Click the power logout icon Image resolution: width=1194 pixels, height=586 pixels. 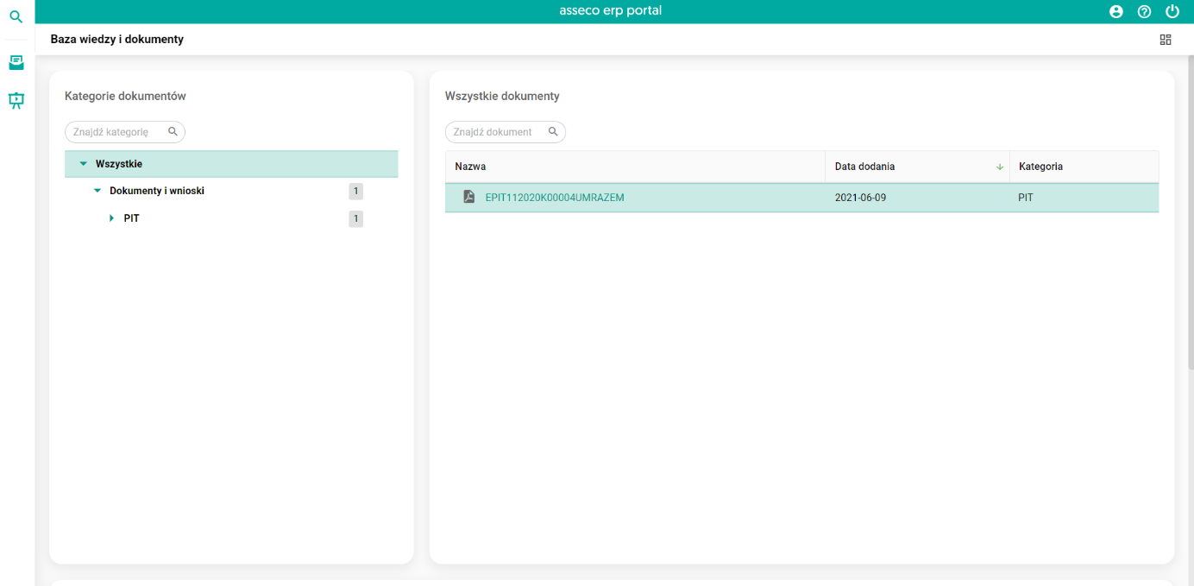1172,11
